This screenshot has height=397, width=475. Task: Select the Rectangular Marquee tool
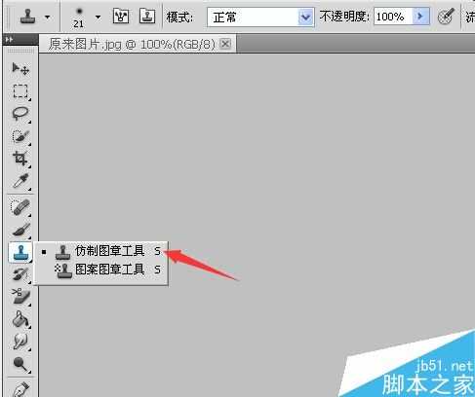point(20,91)
